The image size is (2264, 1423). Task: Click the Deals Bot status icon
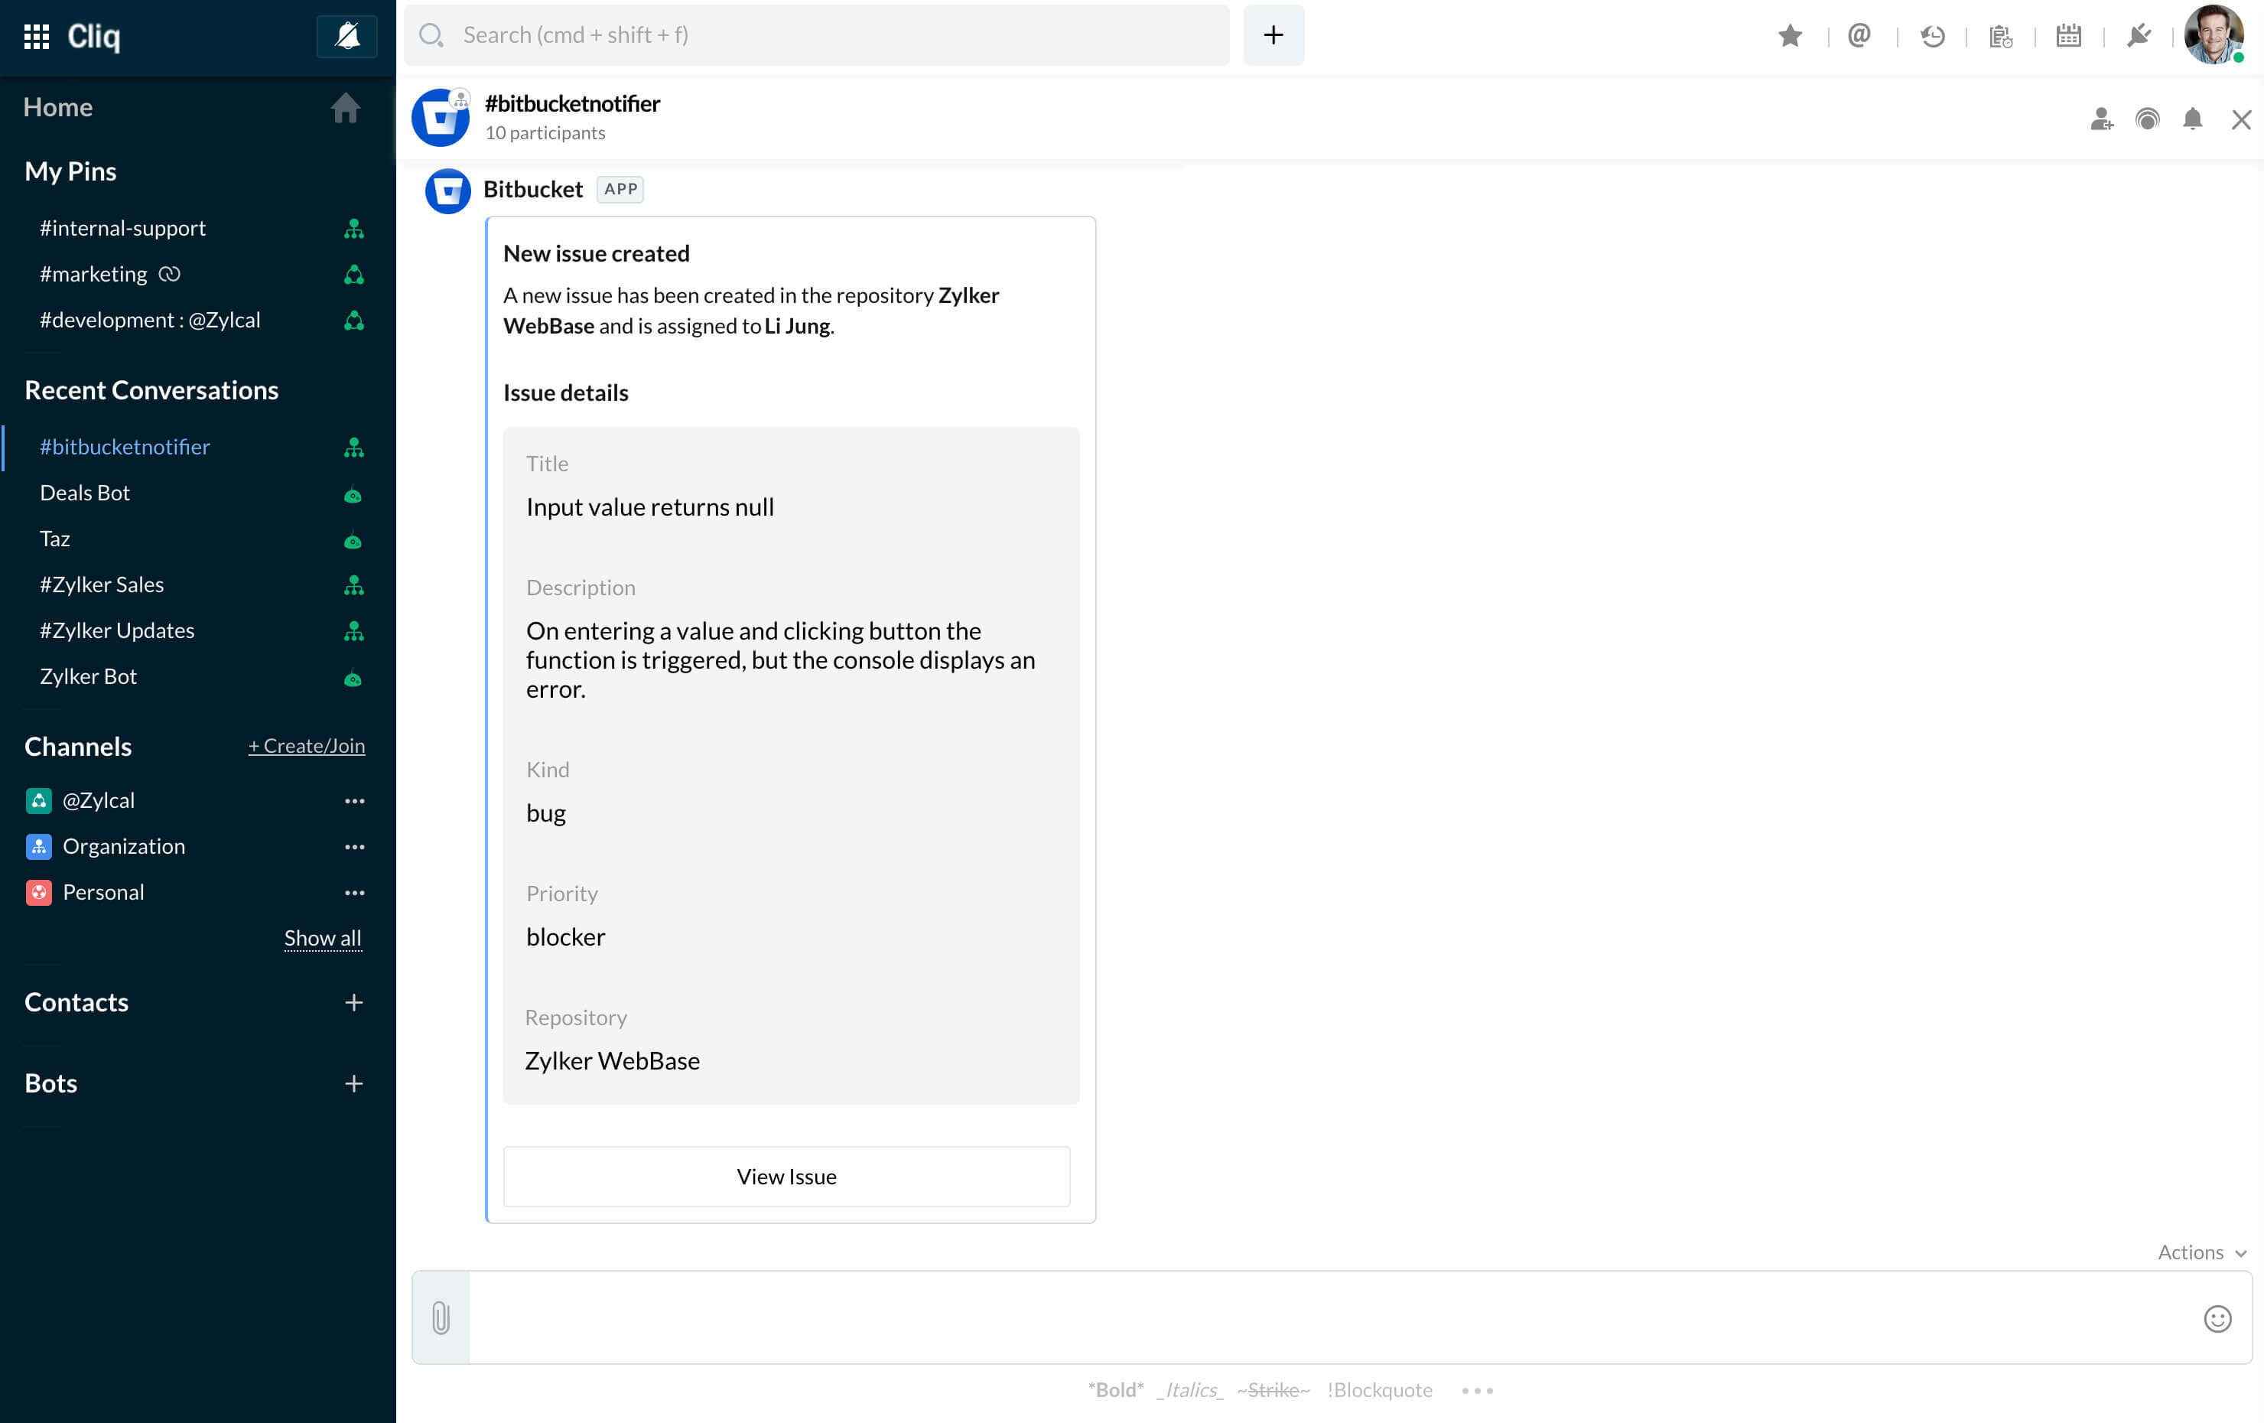353,495
